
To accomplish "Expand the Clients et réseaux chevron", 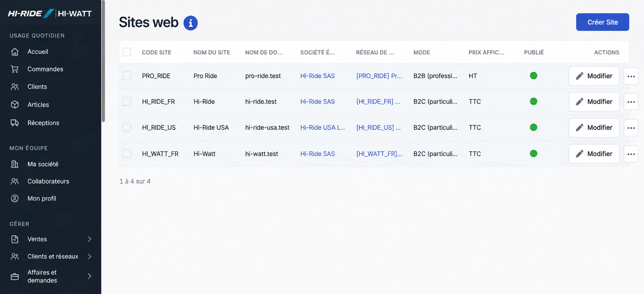I will coord(89,257).
